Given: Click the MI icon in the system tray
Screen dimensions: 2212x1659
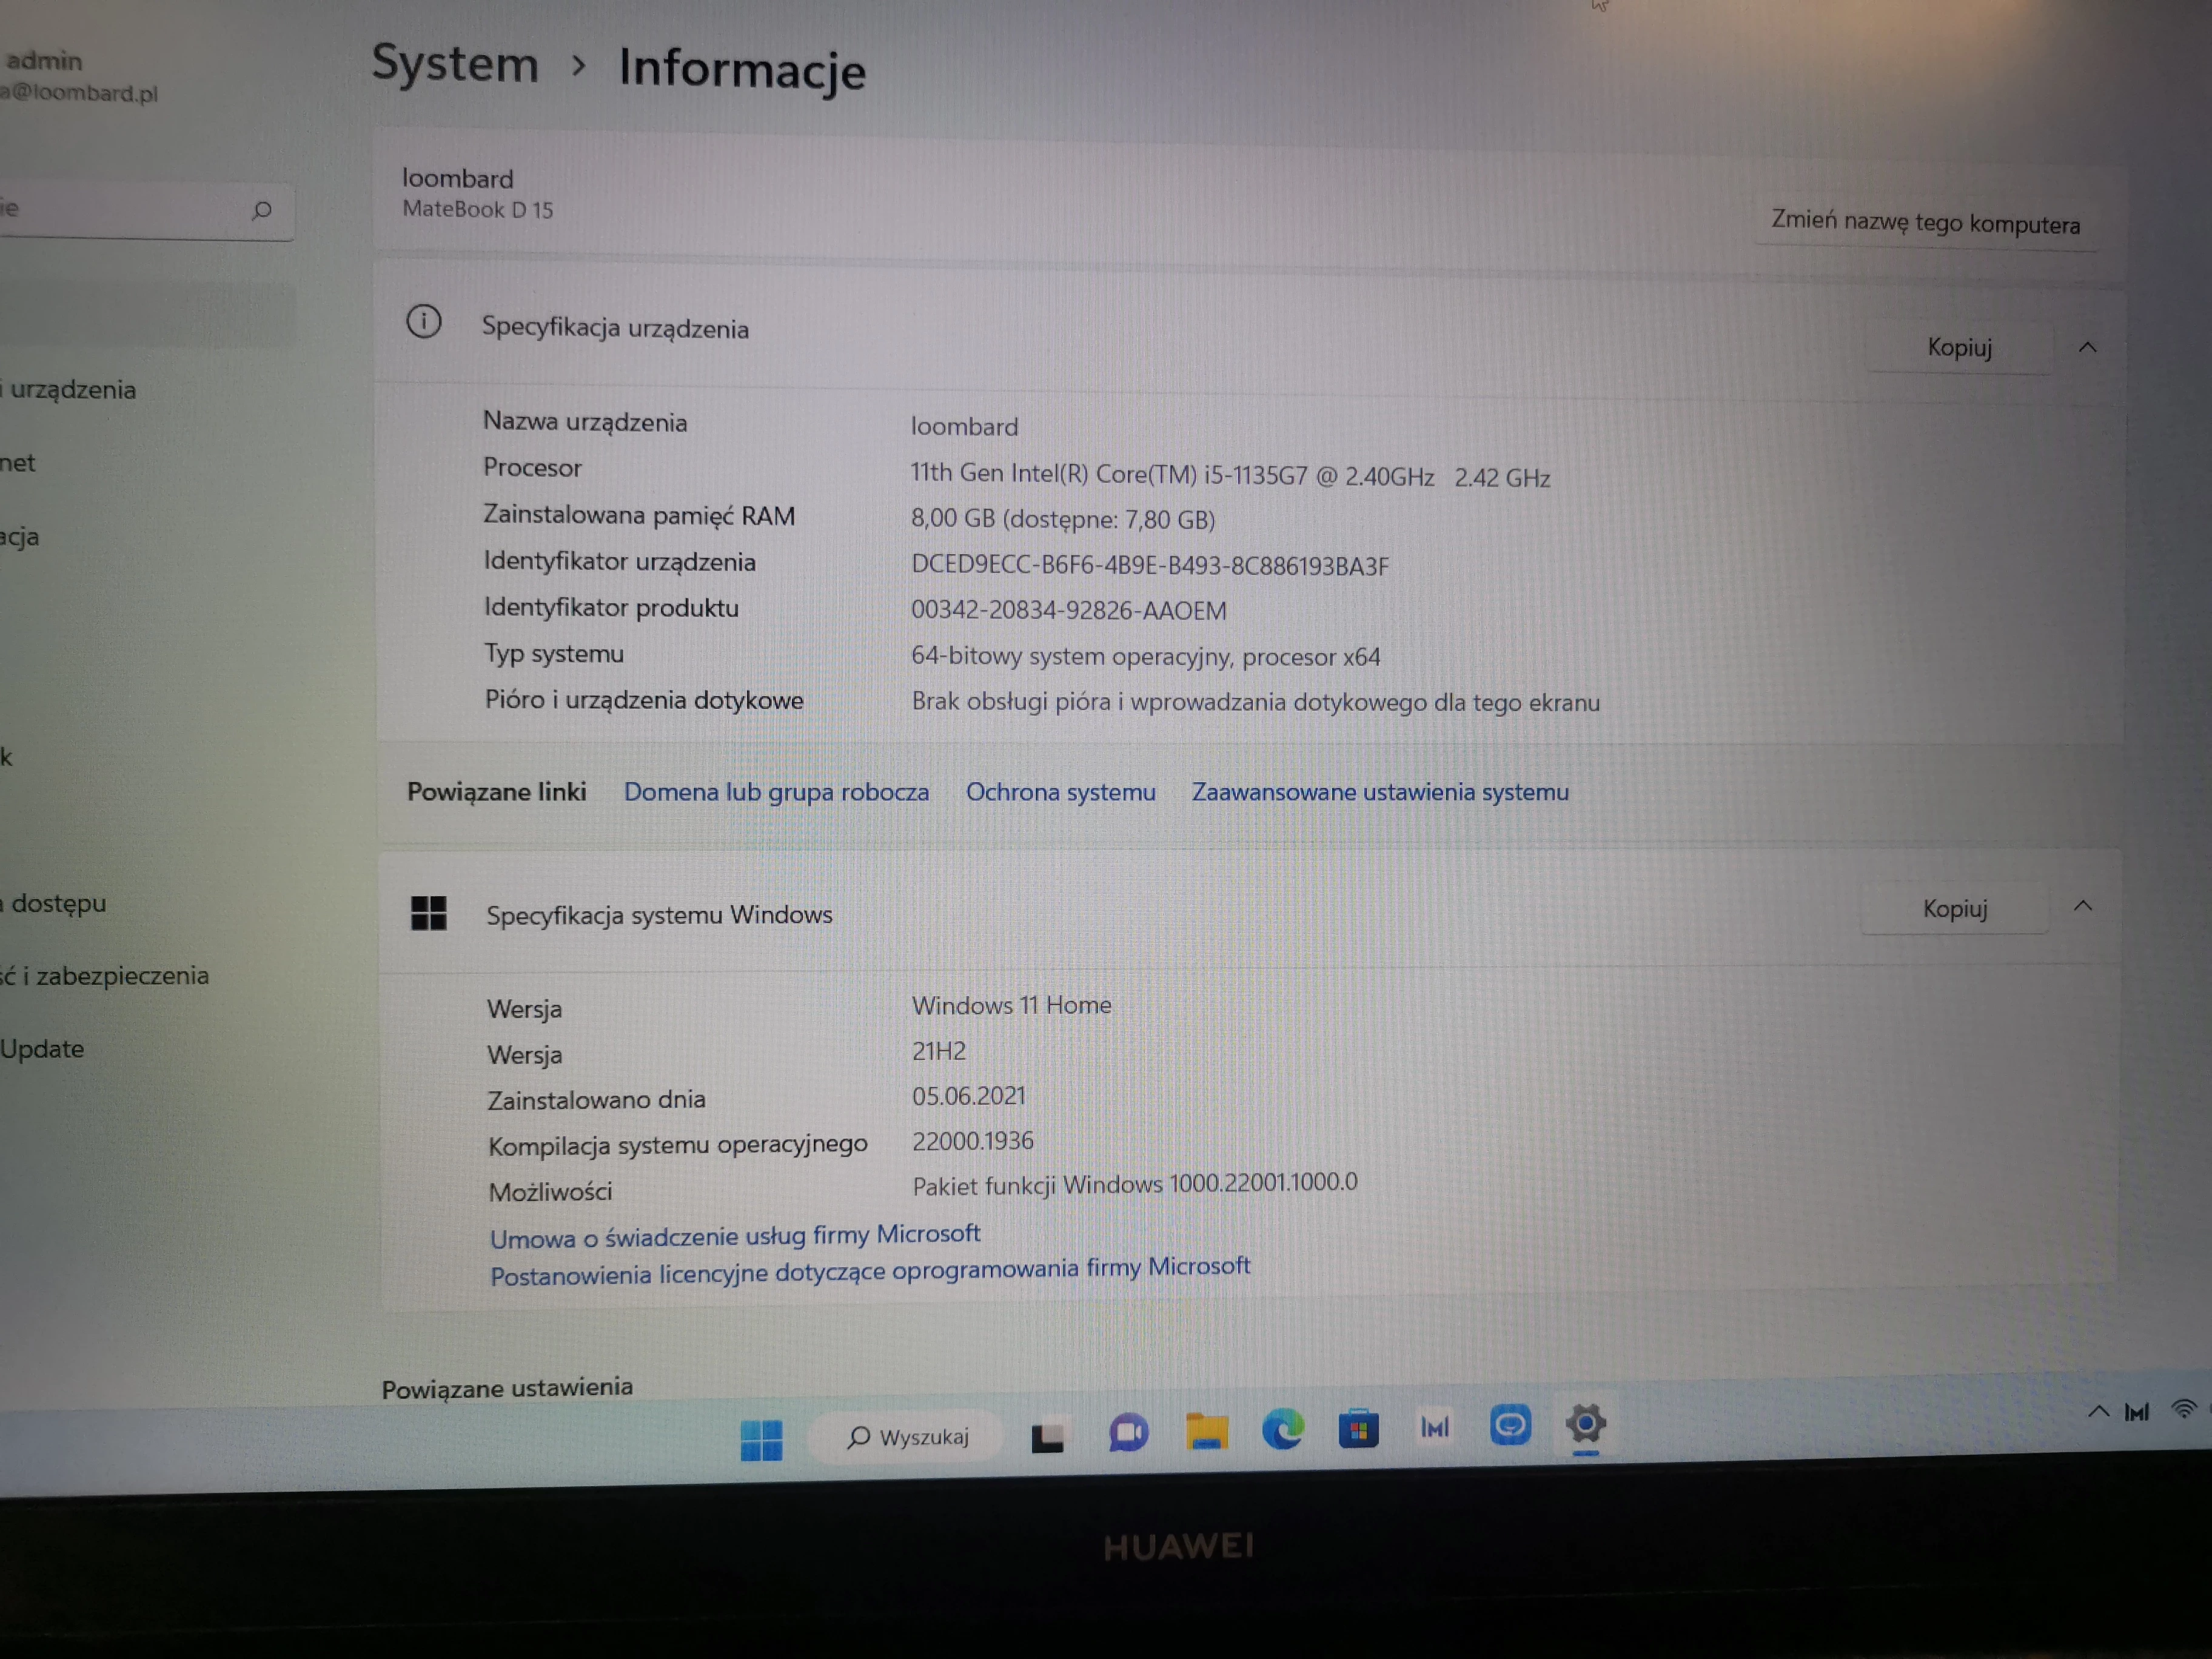Looking at the screenshot, I should (x=2136, y=1412).
